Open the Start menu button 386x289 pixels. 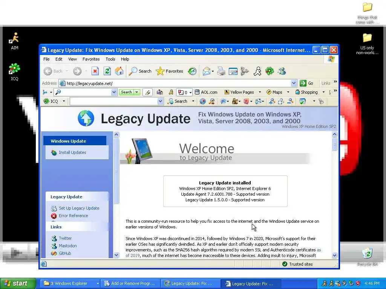[x=18, y=283]
